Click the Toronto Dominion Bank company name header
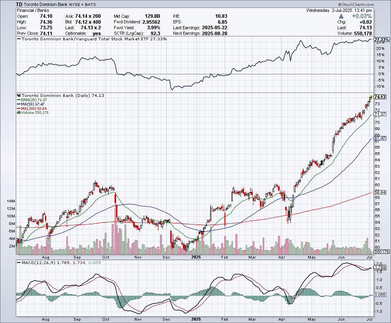This screenshot has width=391, height=323. [x=46, y=4]
